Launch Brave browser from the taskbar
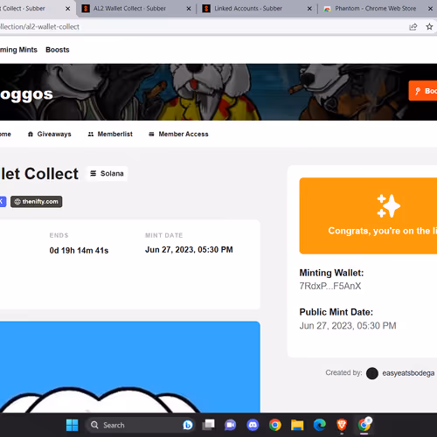Screen dimensions: 437x437 tap(342, 425)
